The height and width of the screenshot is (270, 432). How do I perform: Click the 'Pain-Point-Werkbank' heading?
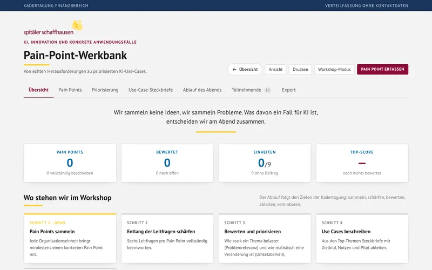tap(75, 55)
